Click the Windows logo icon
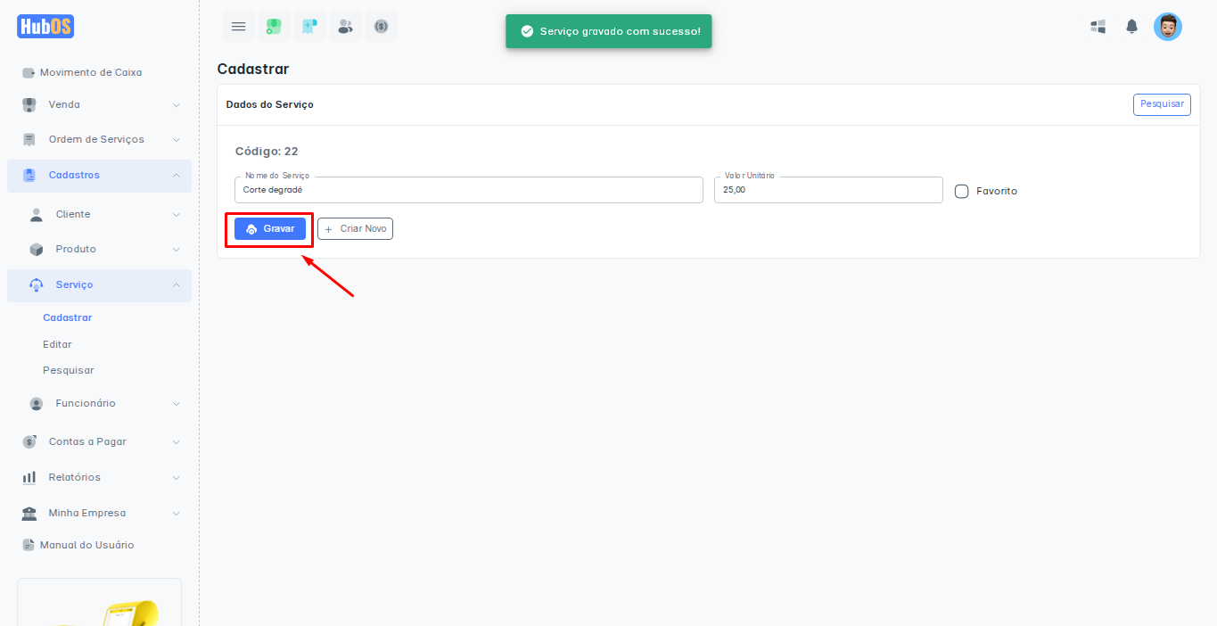Viewport: 1217px width, 626px height. click(x=1098, y=27)
